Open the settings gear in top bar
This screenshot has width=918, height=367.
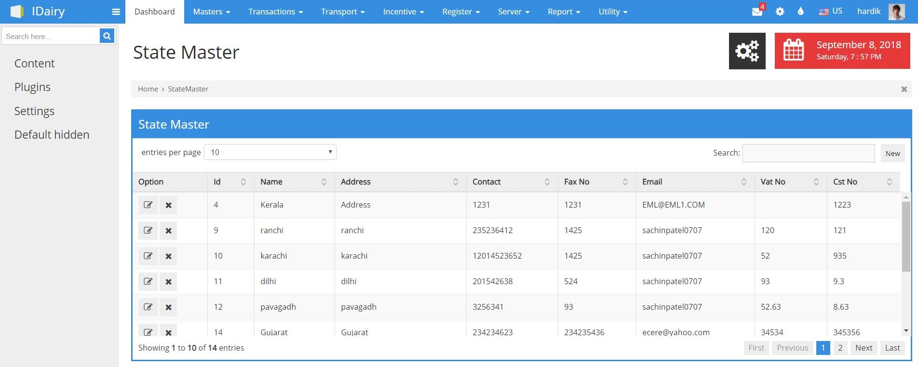[780, 12]
